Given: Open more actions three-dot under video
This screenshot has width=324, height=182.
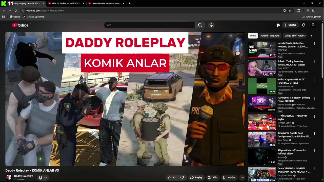Looking at the screenshot, I should (242, 177).
